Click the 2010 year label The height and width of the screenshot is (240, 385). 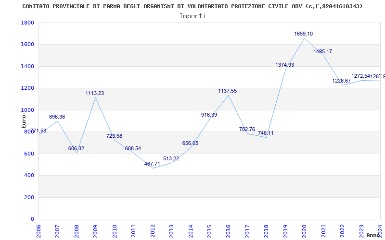(x=114, y=231)
